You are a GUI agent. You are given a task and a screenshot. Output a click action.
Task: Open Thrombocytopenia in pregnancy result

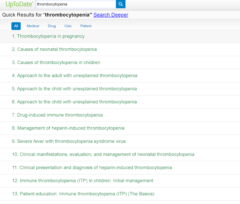coord(51,36)
